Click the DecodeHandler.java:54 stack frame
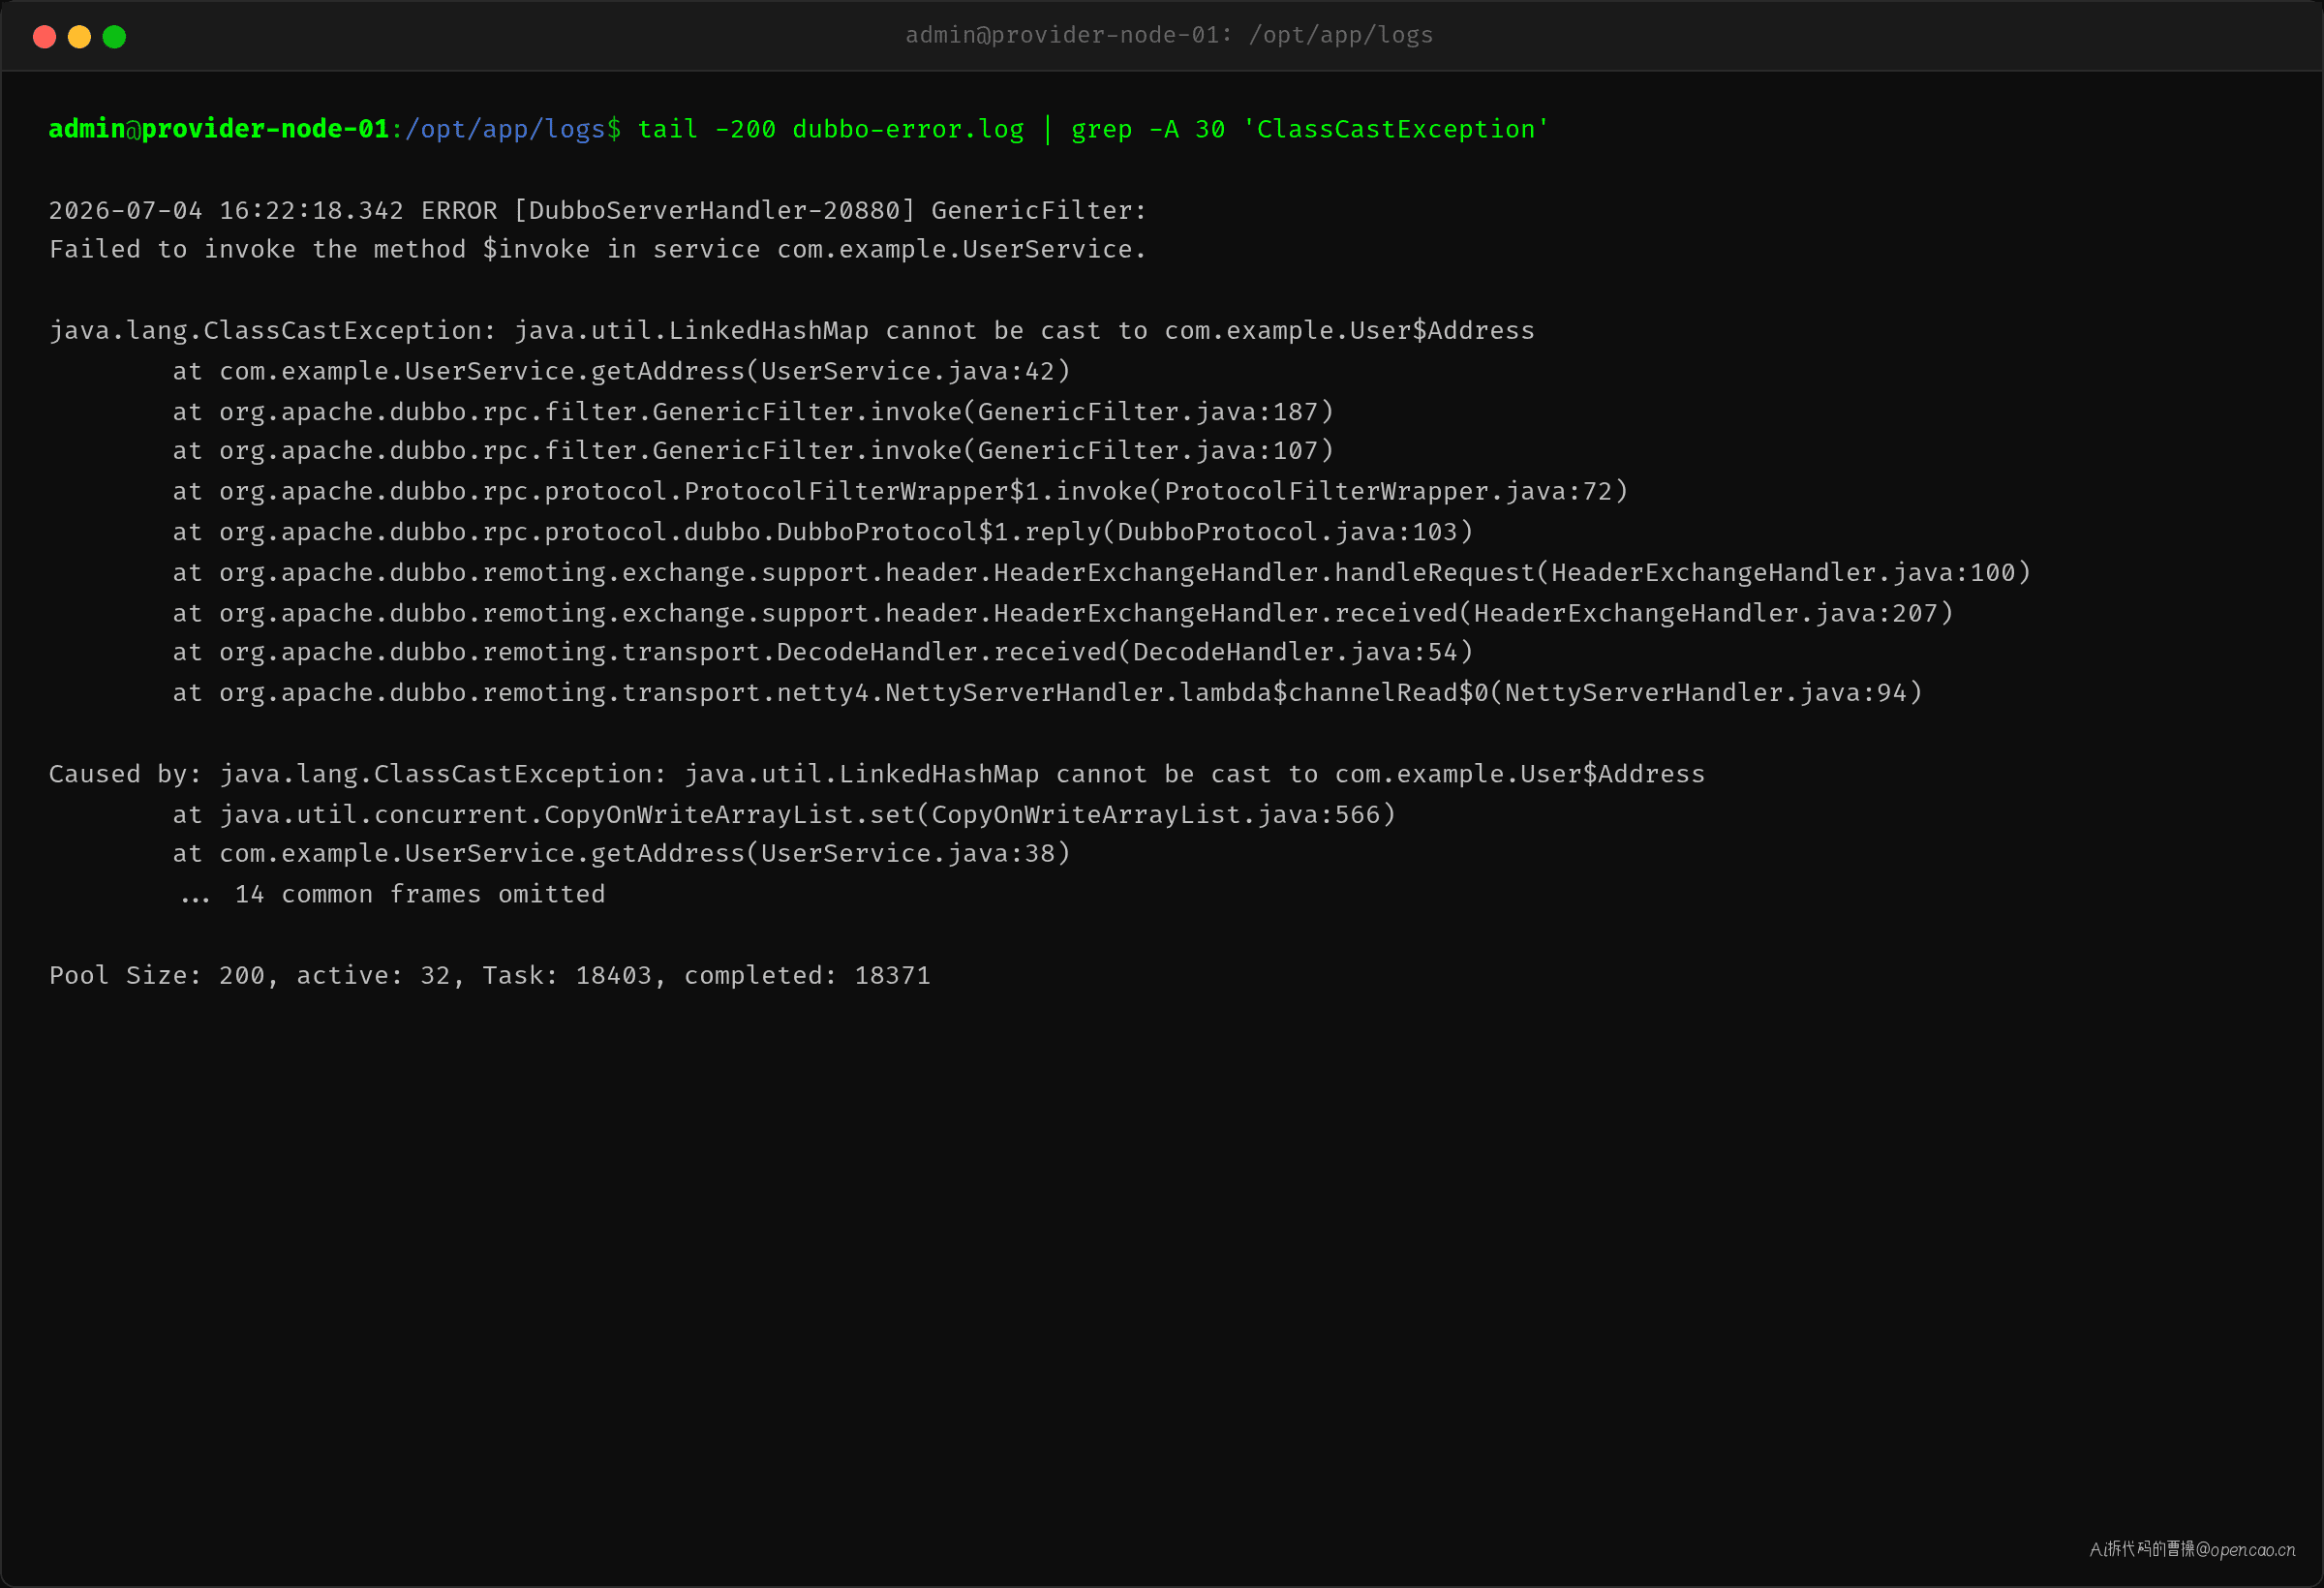Screen dimensions: 2324x1588 tap(823, 653)
